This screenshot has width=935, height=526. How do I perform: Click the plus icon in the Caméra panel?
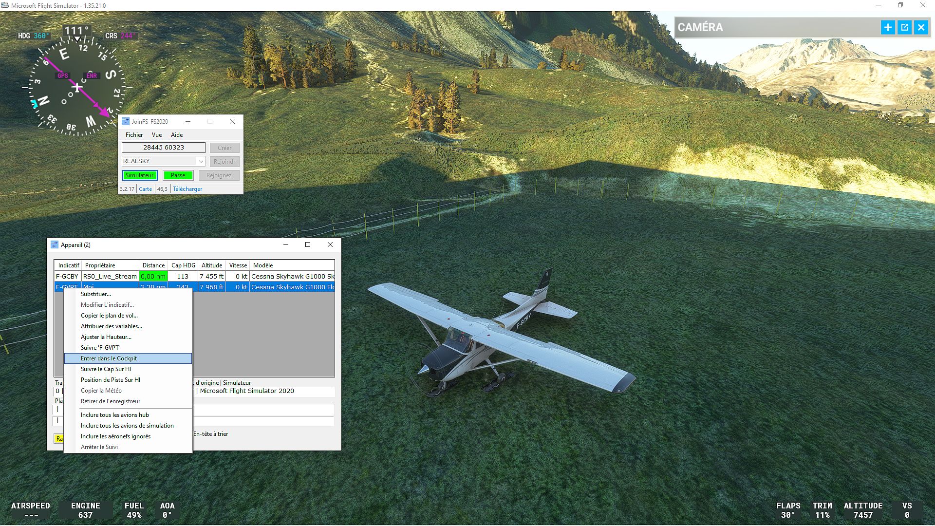coord(888,27)
